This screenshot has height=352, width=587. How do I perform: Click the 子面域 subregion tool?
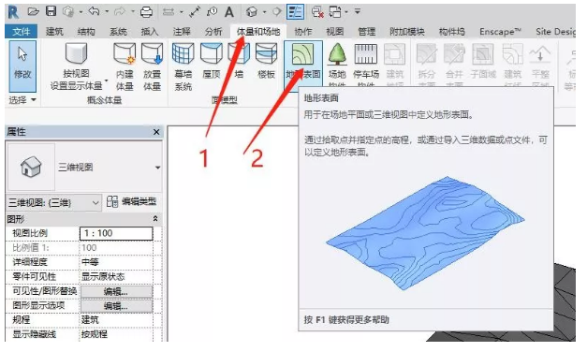[x=483, y=62]
